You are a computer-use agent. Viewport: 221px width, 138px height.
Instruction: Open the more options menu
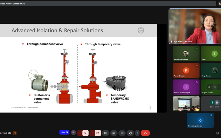click(137, 133)
